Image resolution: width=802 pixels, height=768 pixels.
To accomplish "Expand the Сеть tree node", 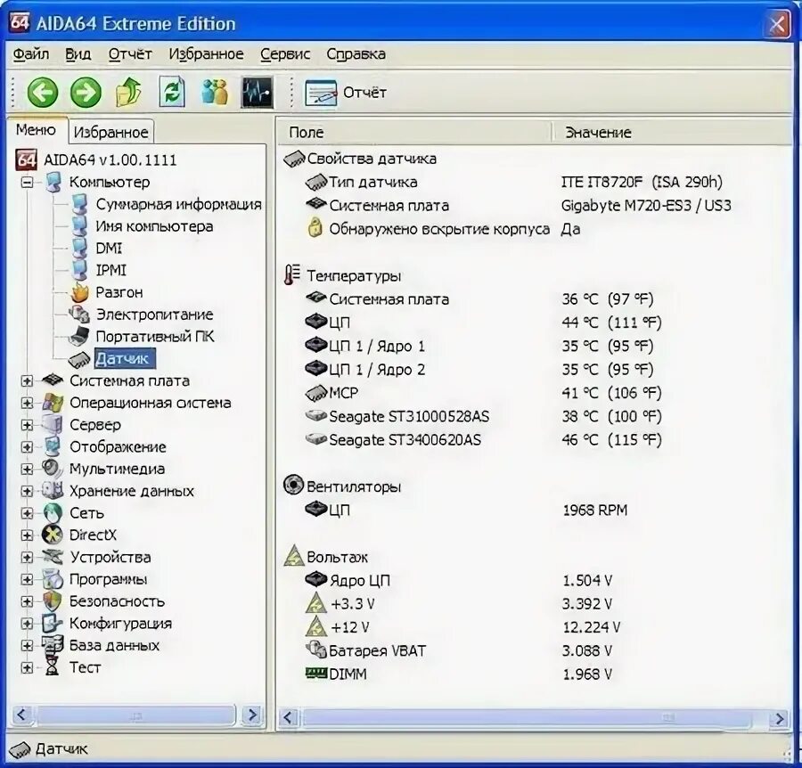I will click(x=27, y=513).
